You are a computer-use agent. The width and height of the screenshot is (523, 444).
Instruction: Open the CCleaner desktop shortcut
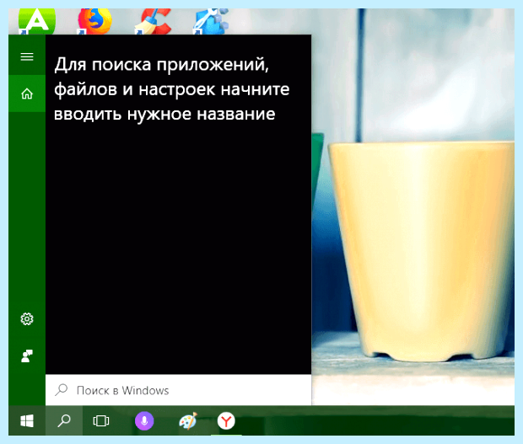click(x=154, y=21)
